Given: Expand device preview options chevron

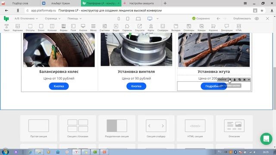Looking at the screenshot, I should pos(157,19).
